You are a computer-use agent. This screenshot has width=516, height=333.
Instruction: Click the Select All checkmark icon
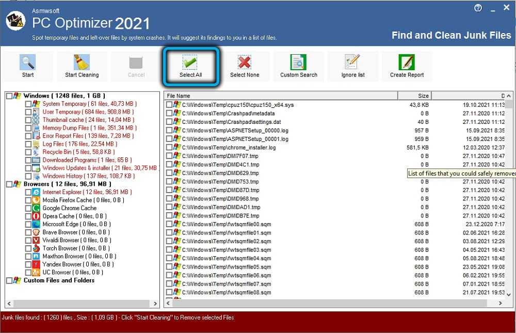coord(190,62)
